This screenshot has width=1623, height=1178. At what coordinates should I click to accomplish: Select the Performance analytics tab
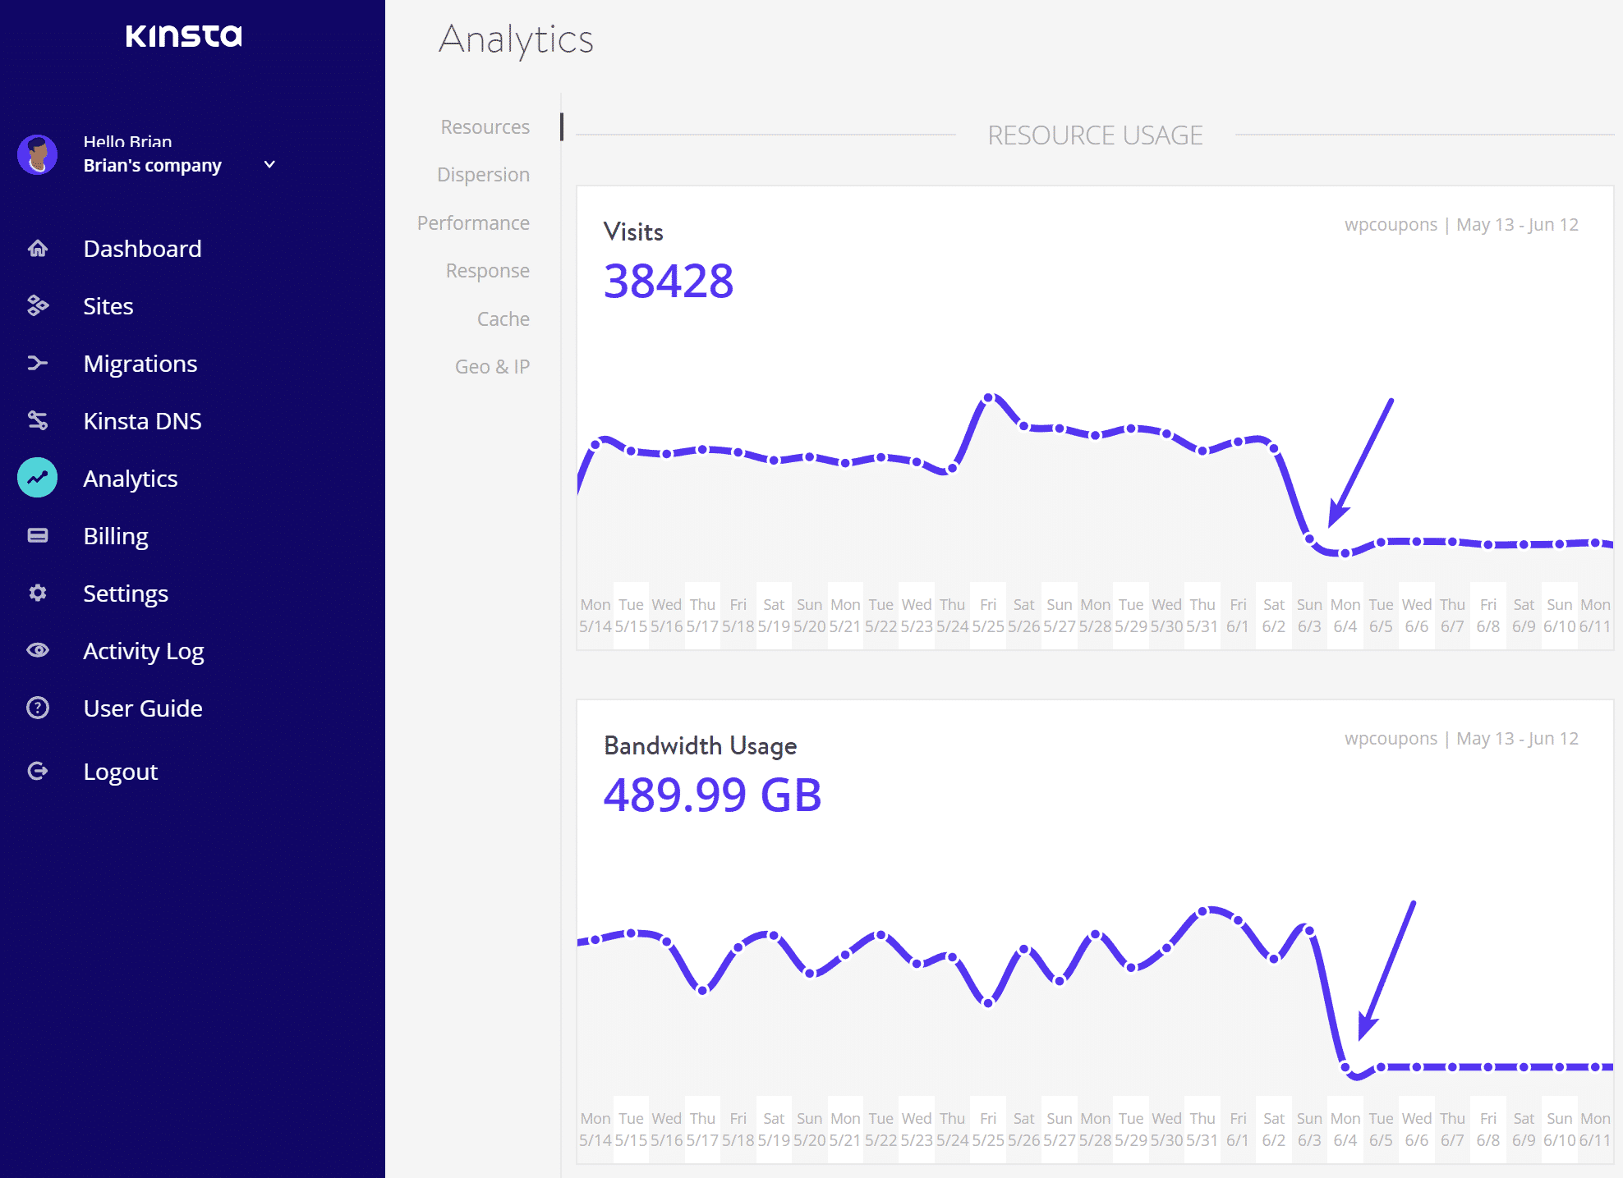(x=474, y=222)
